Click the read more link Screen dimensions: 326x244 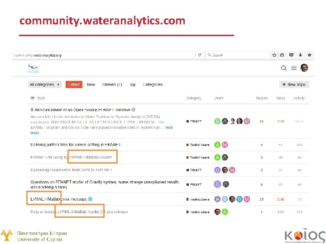[168, 127]
